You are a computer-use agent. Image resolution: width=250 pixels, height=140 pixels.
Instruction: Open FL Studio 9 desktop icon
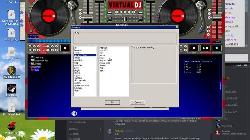tap(12, 72)
